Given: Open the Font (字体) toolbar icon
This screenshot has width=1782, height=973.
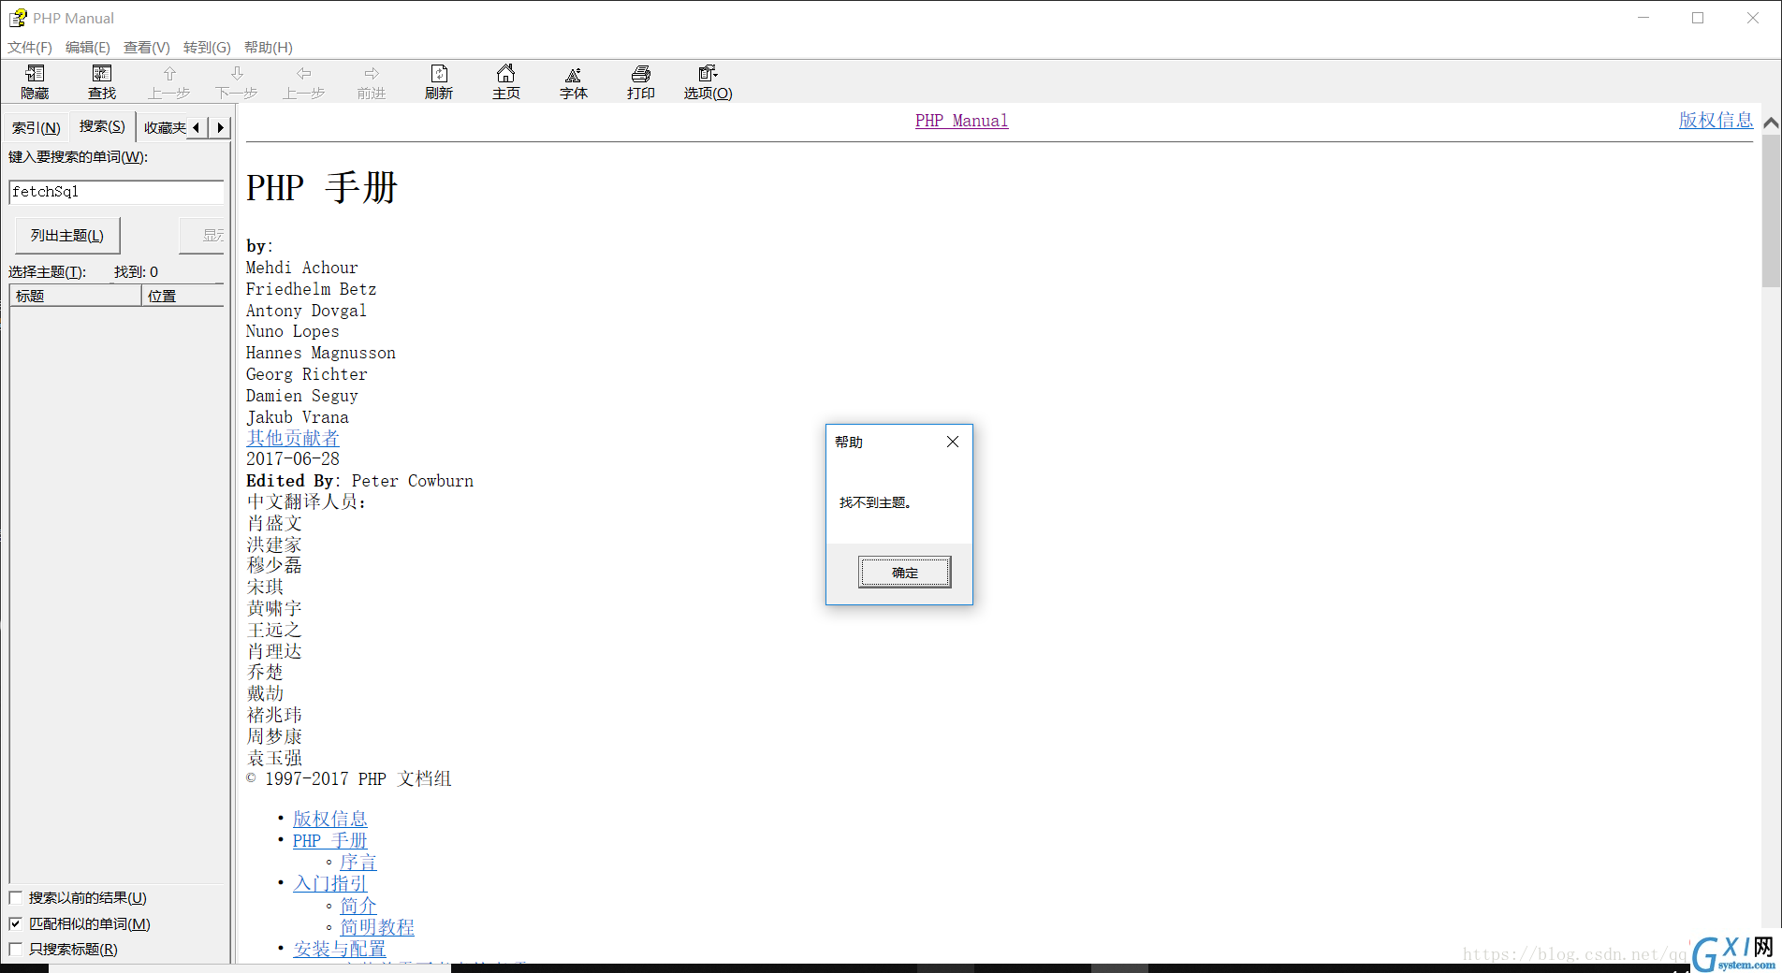Looking at the screenshot, I should coord(574,82).
